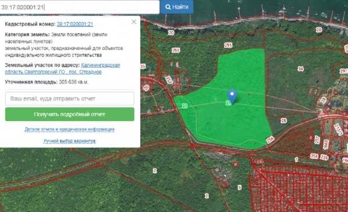Image resolution: width=348 pixels, height=212 pixels.
Task: Click the cadastral number search field
Action: pos(79,7)
